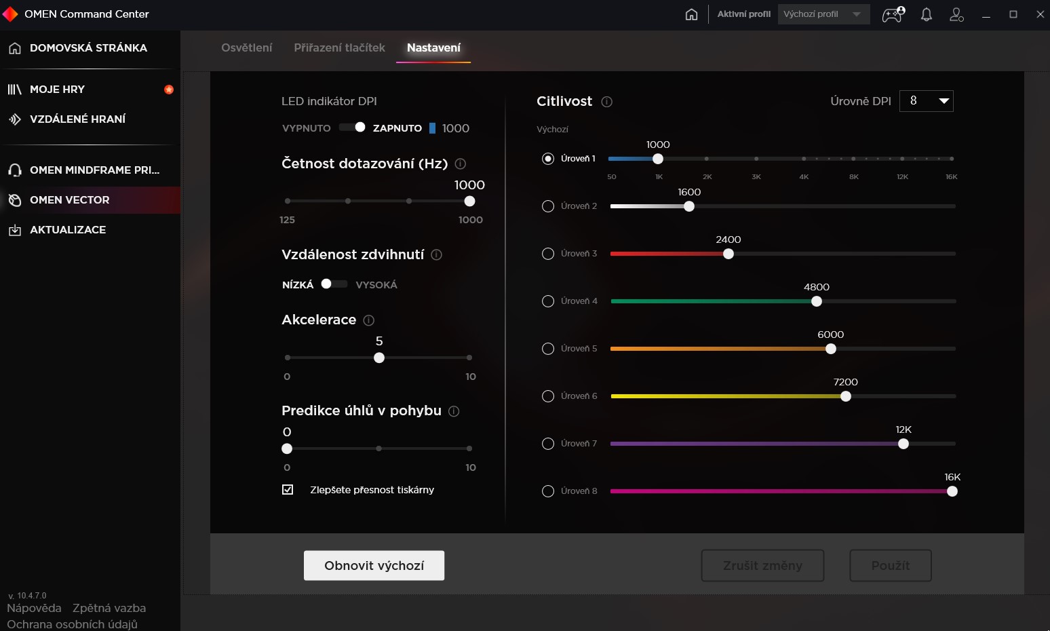Switch to Osvětlení tab
Viewport: 1050px width, 631px height.
click(247, 47)
